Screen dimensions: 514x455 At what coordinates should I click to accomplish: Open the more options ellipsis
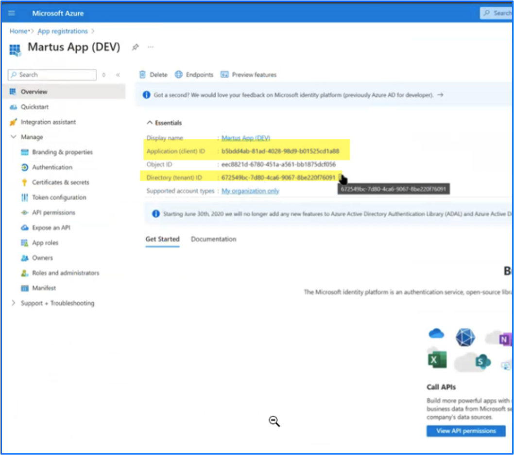151,47
